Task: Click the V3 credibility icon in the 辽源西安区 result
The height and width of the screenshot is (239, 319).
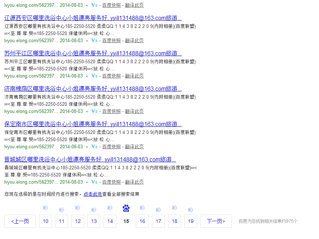Action: click(x=94, y=41)
